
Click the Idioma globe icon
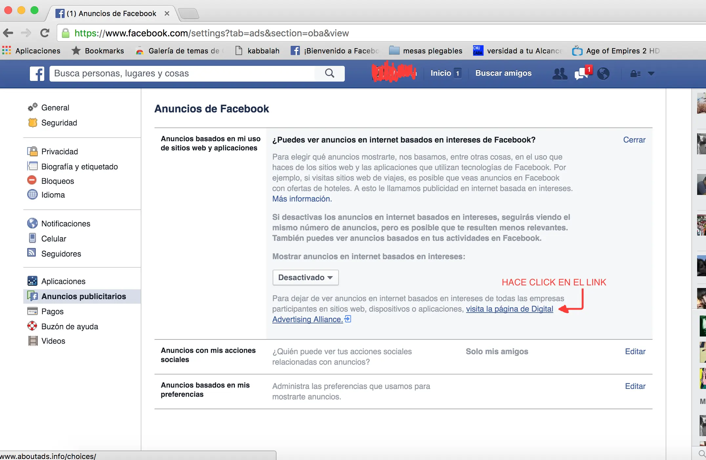pos(32,195)
